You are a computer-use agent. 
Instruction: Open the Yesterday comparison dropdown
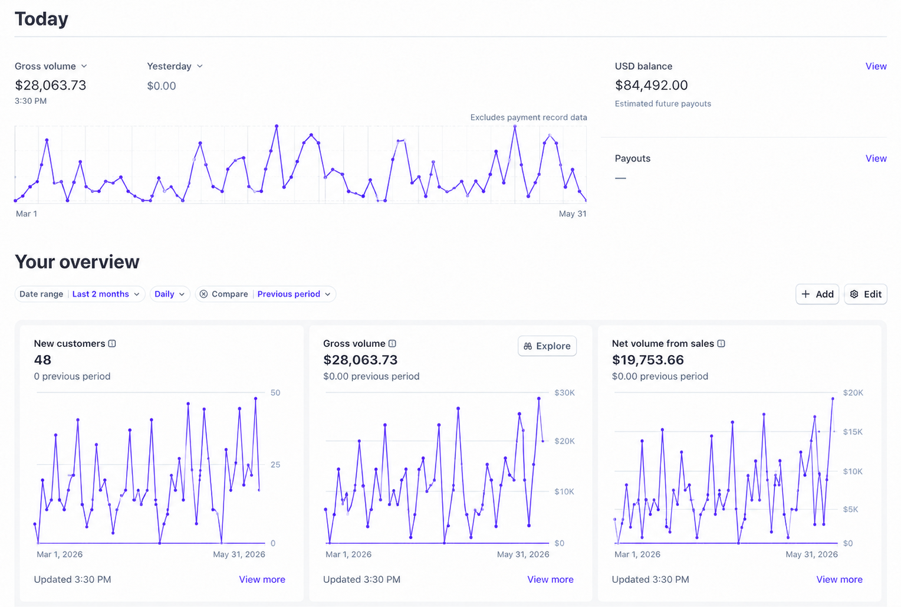pos(175,66)
